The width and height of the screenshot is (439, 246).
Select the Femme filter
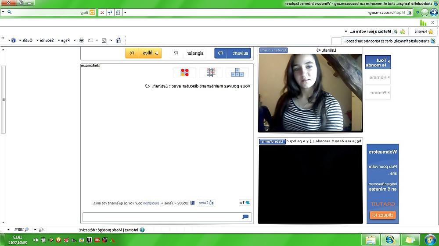[x=378, y=93]
